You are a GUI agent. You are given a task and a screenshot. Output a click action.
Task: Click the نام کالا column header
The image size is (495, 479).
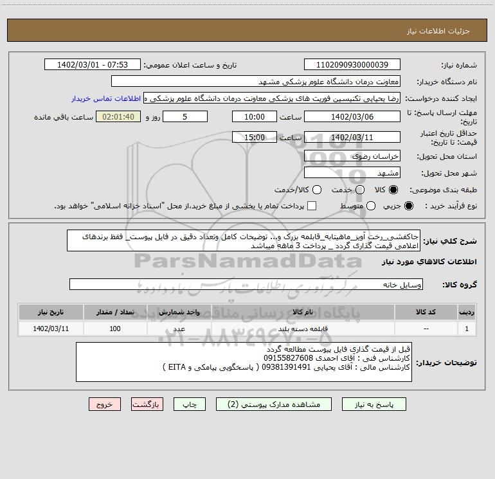pyautogui.click(x=303, y=312)
